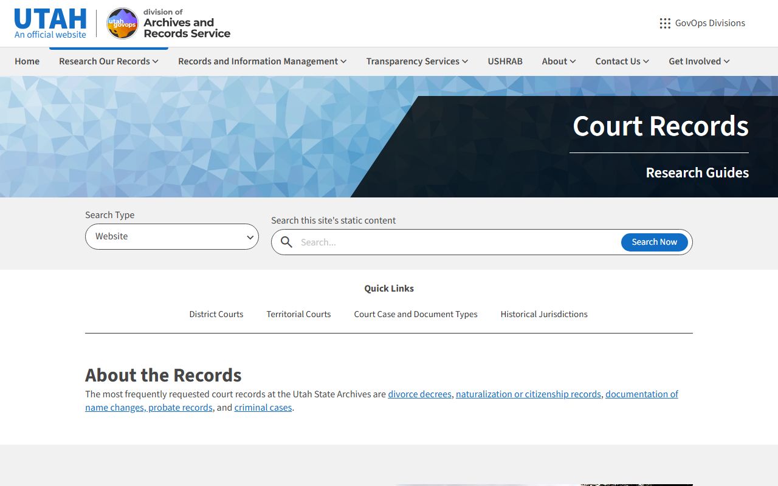Viewport: 778px width, 486px height.
Task: Jump to District Courts quick link
Action: 216,314
